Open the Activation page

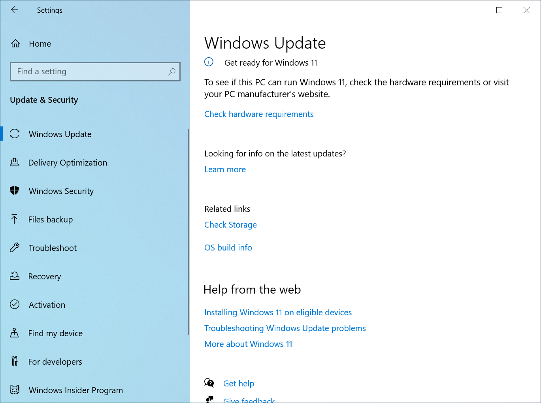[95, 305]
